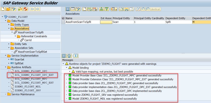Click Generate Runtime Objects red-white circle icon
This screenshot has width=211, height=103.
(25, 9)
